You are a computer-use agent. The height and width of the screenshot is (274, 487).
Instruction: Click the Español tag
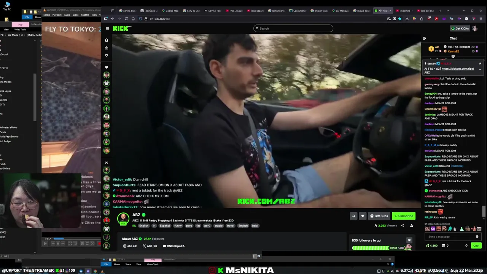coord(165,226)
